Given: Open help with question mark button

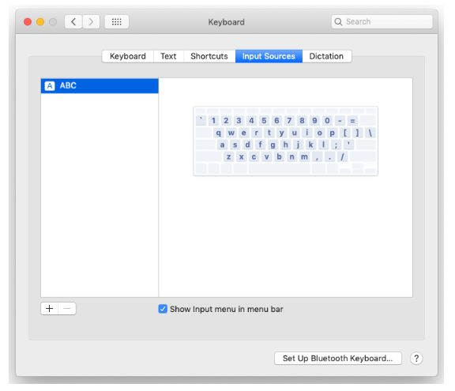Looking at the screenshot, I should (416, 359).
